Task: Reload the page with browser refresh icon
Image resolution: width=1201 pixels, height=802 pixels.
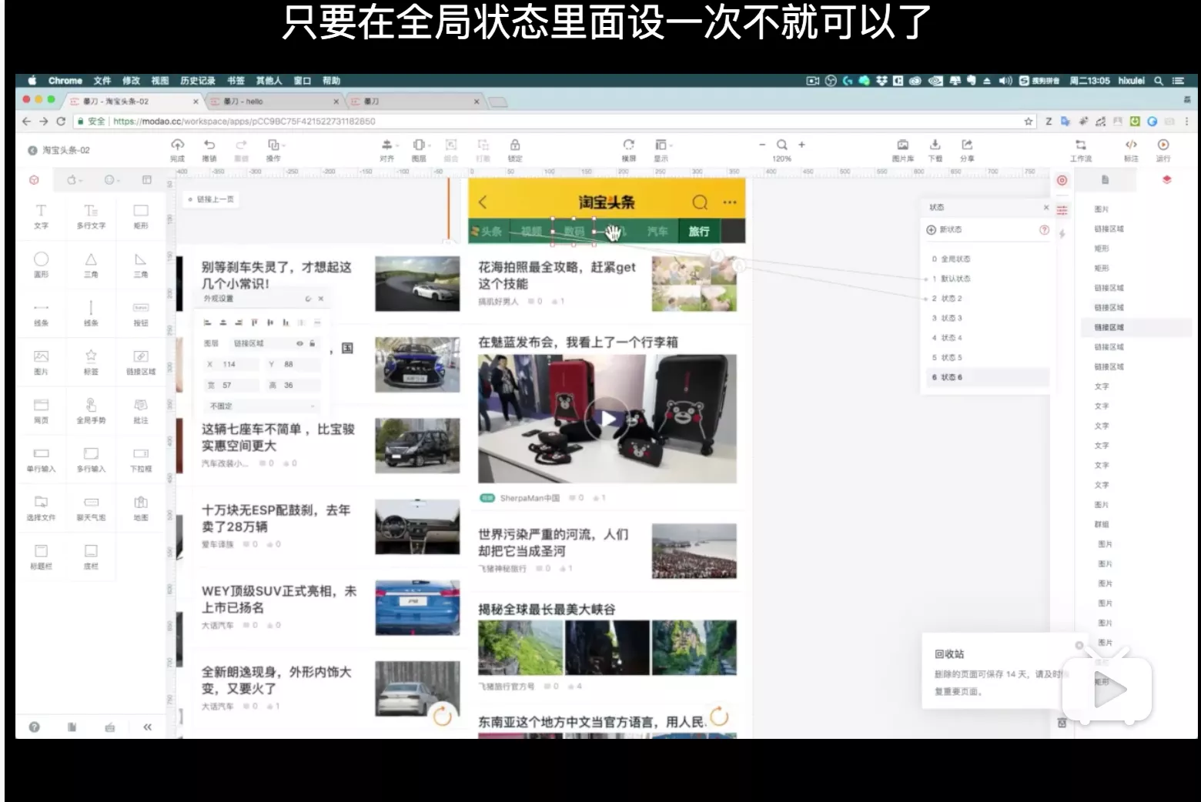Action: pyautogui.click(x=62, y=122)
